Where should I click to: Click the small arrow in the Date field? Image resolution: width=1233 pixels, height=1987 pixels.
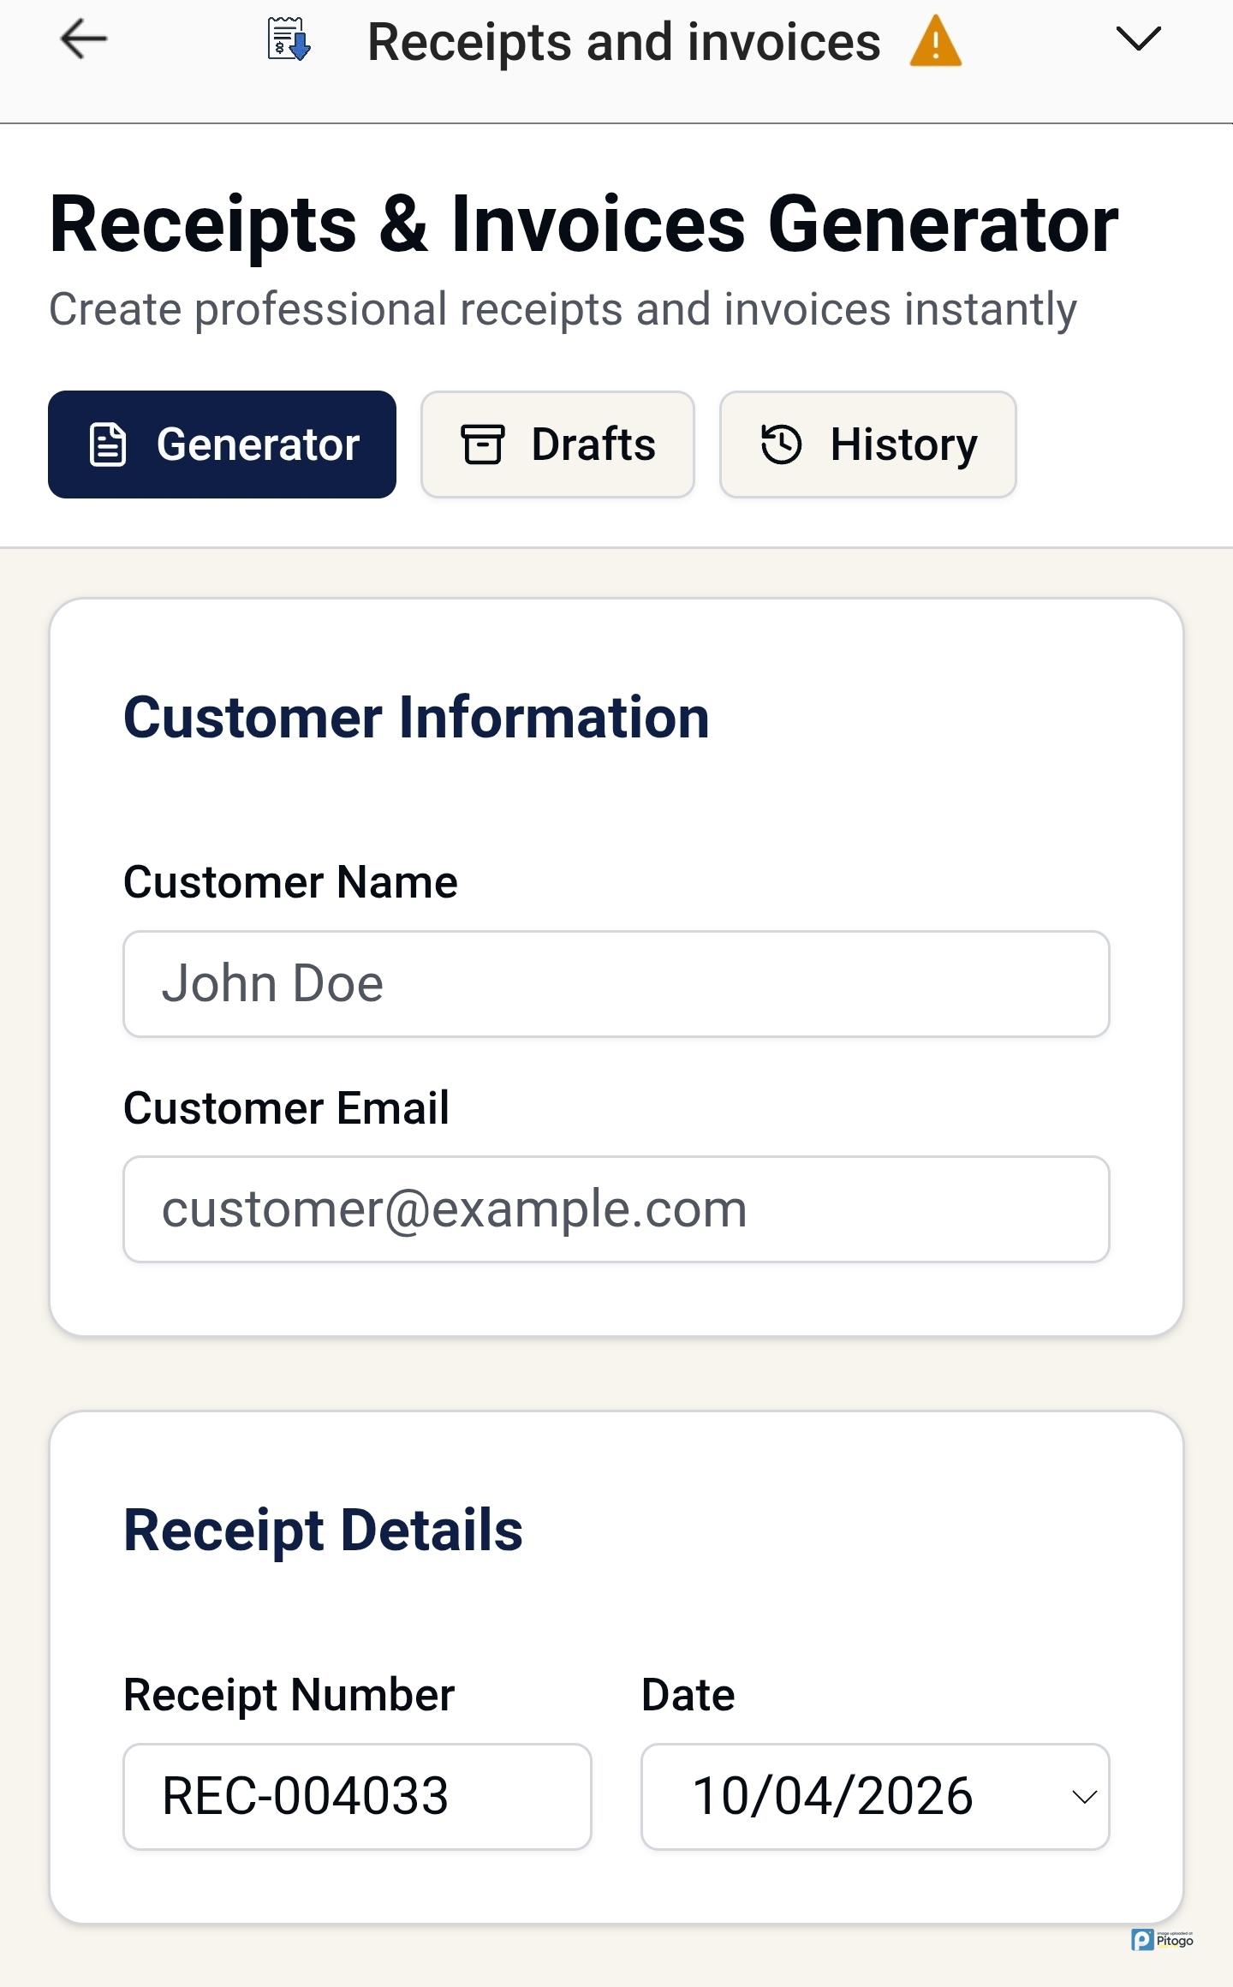(x=1084, y=1797)
